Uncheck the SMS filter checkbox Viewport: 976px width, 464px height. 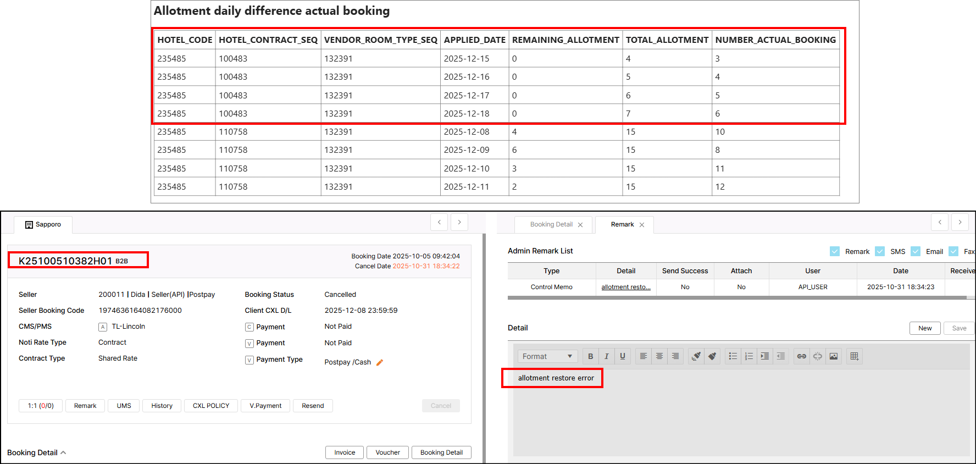point(880,251)
